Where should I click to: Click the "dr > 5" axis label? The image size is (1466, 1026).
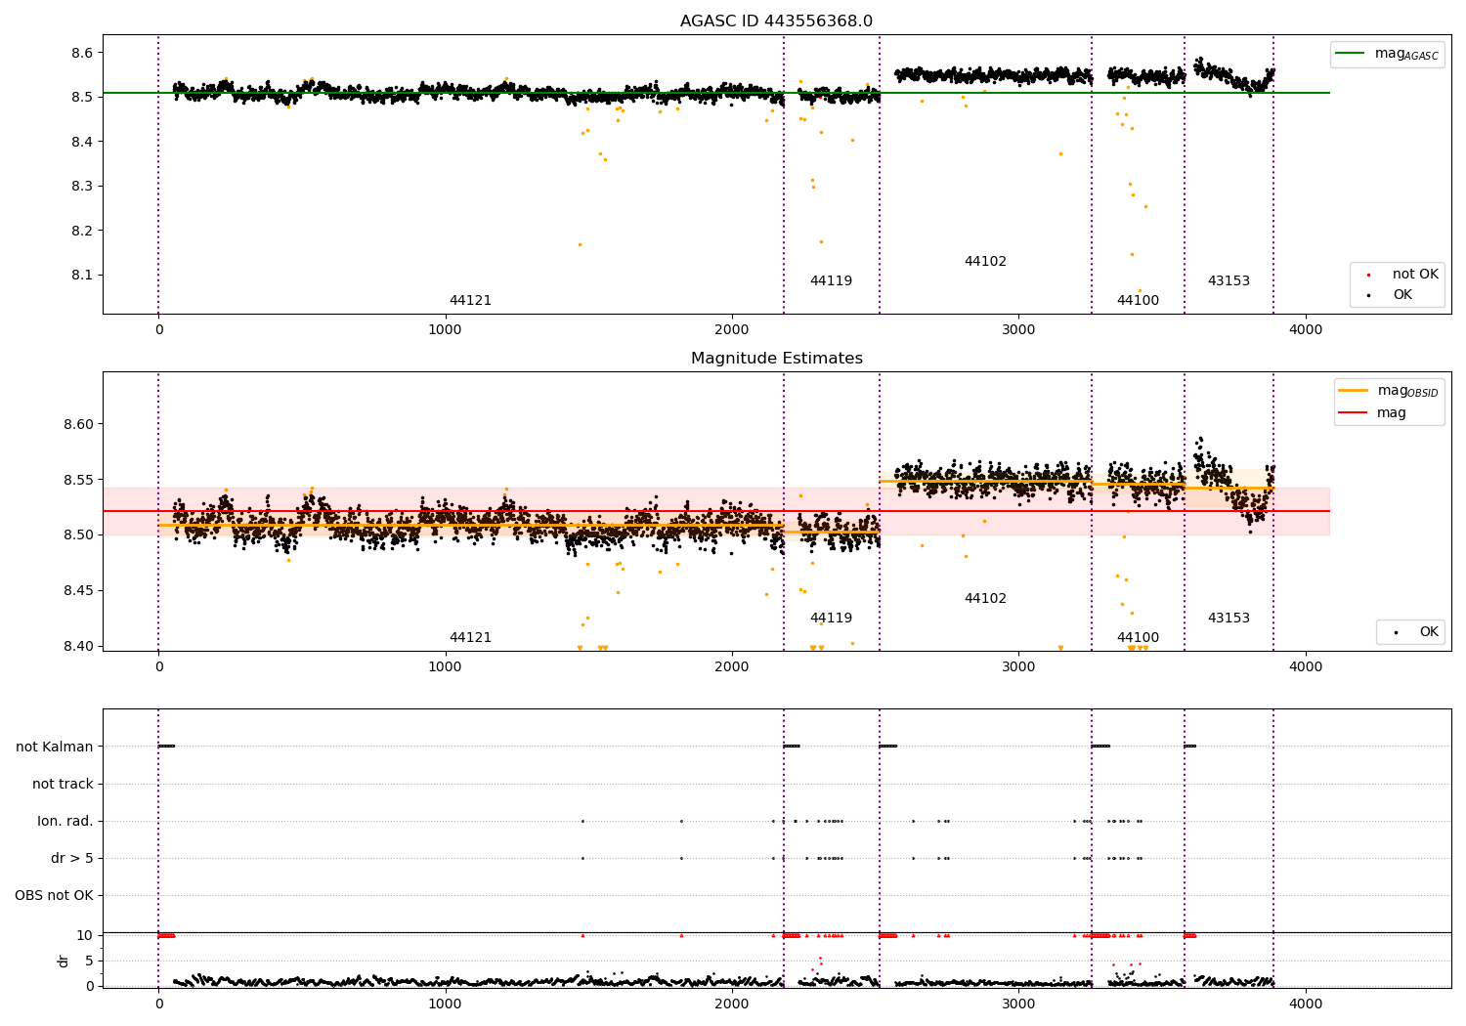tap(72, 858)
